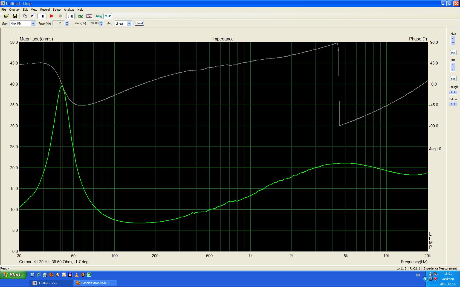Switch to the Hobbielektronika.hu Firefox taskbar window
The height and width of the screenshot is (287, 460).
point(95,283)
